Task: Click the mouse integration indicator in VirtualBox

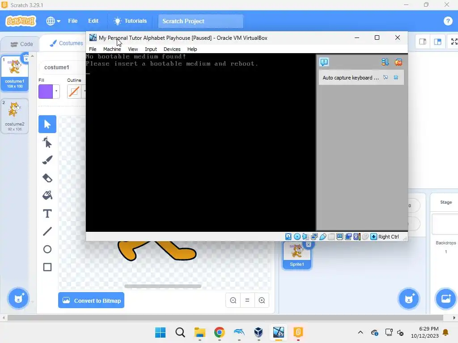Action: [365, 237]
